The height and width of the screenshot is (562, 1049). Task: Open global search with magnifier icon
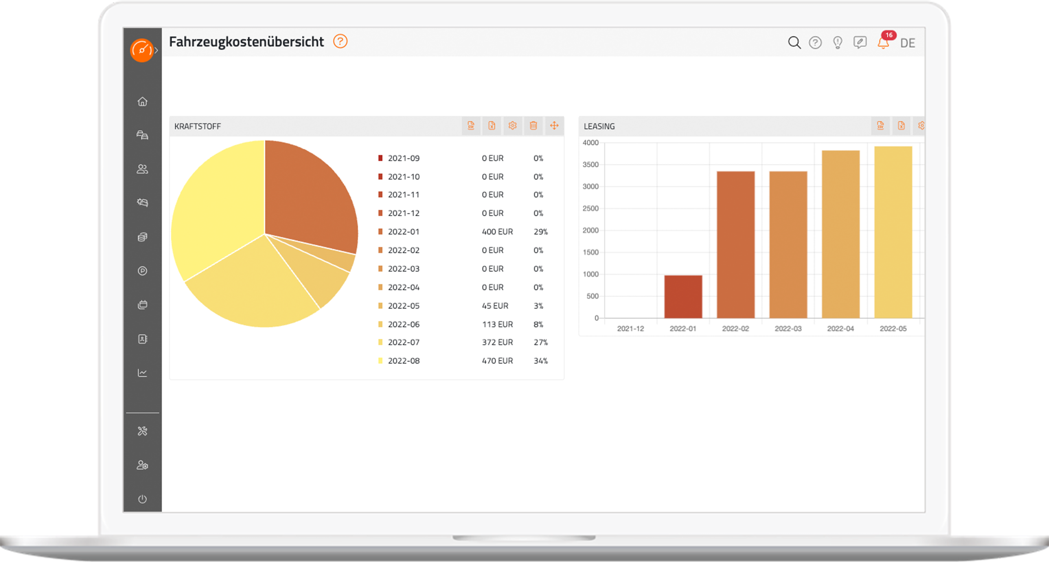point(794,43)
